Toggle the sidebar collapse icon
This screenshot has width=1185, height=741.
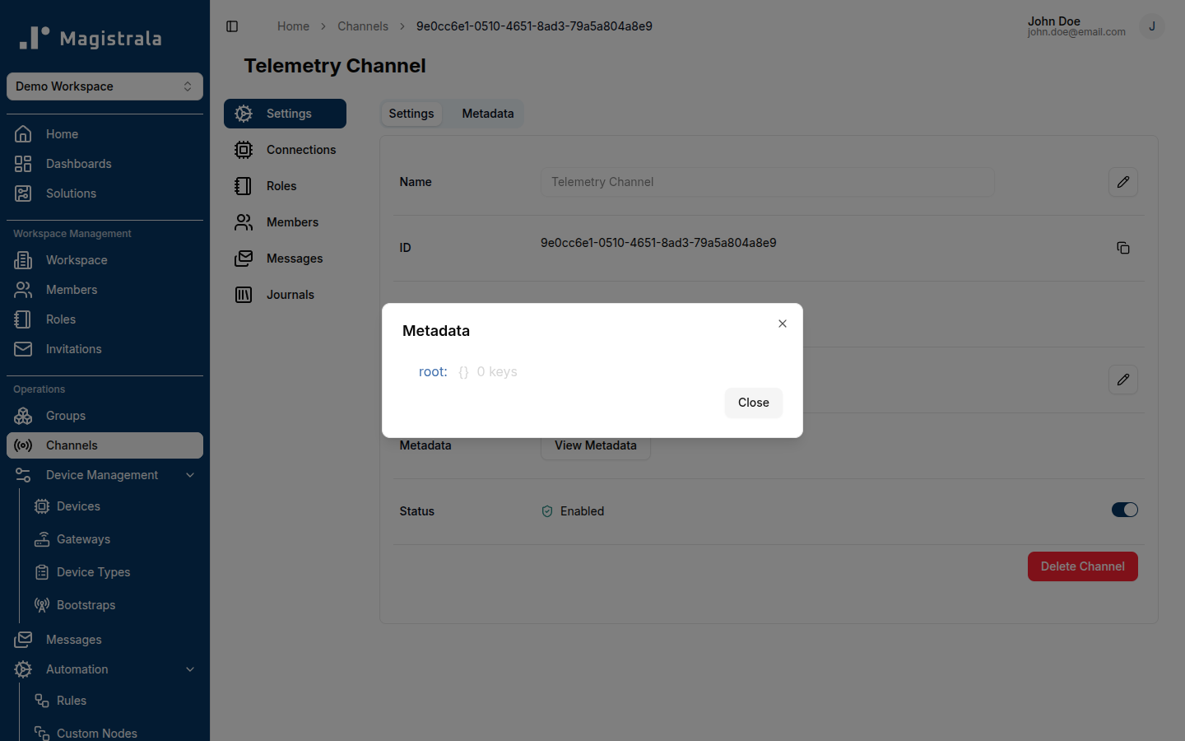[232, 26]
